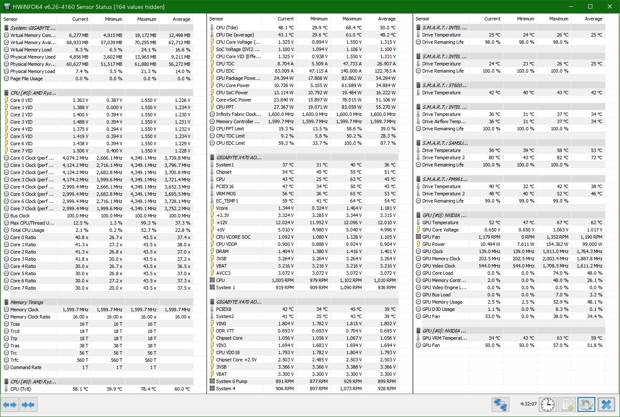Select the CPU VDD18 row
Viewport: 620px width, 417px height.
[303, 352]
